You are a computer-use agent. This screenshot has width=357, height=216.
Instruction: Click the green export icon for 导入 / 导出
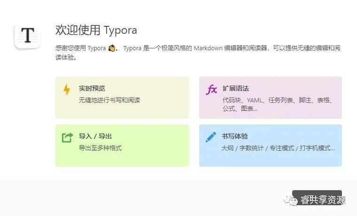point(67,138)
